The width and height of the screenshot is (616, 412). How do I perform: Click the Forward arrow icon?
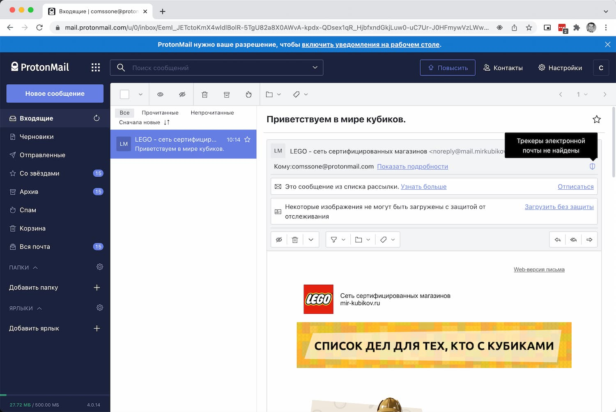589,239
